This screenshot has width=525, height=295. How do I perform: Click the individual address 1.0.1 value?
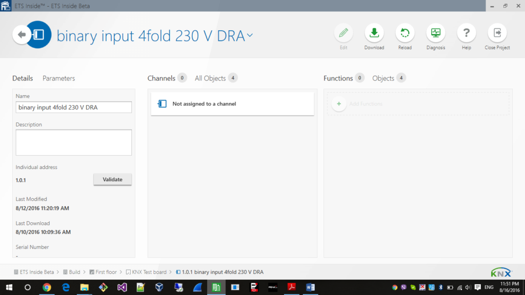click(x=21, y=180)
